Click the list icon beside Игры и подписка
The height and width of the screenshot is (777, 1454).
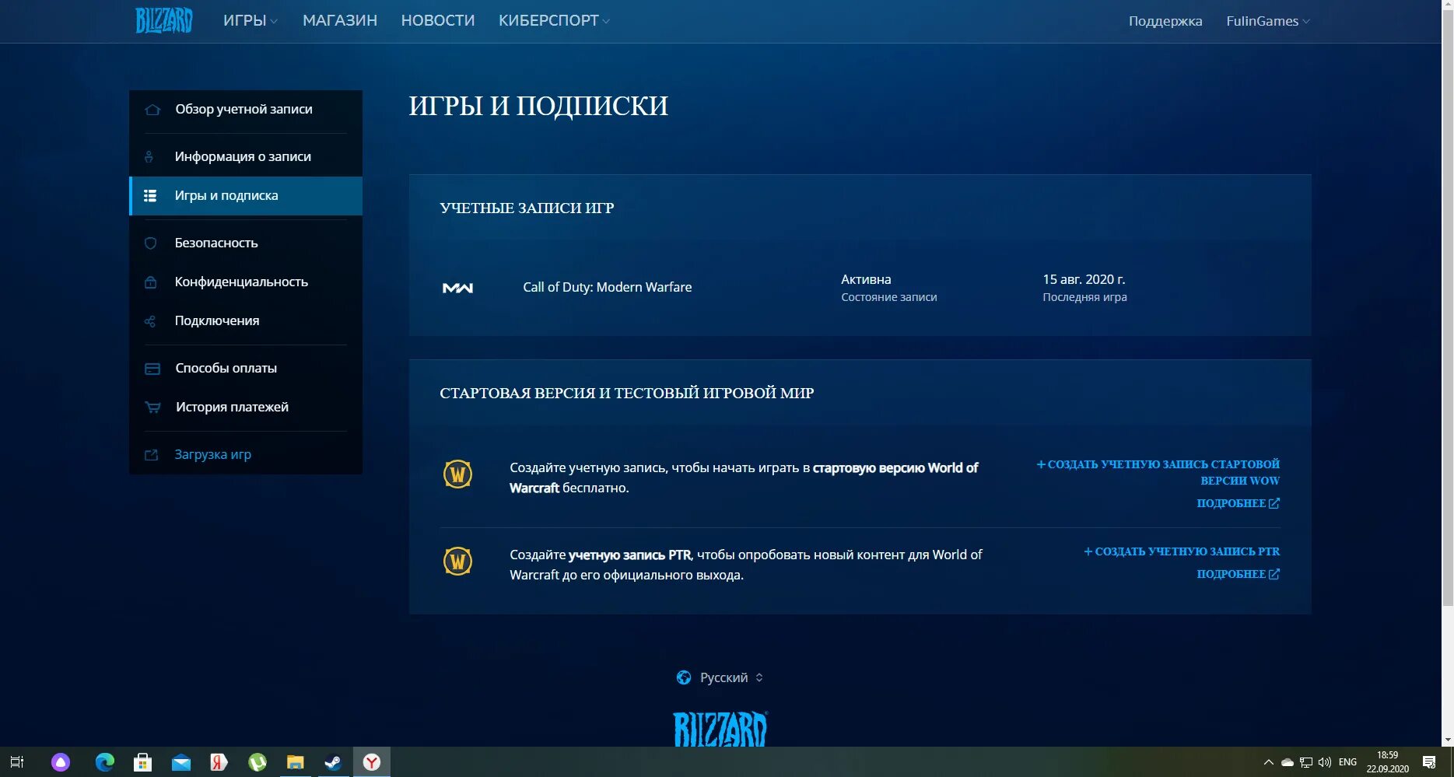(x=150, y=196)
